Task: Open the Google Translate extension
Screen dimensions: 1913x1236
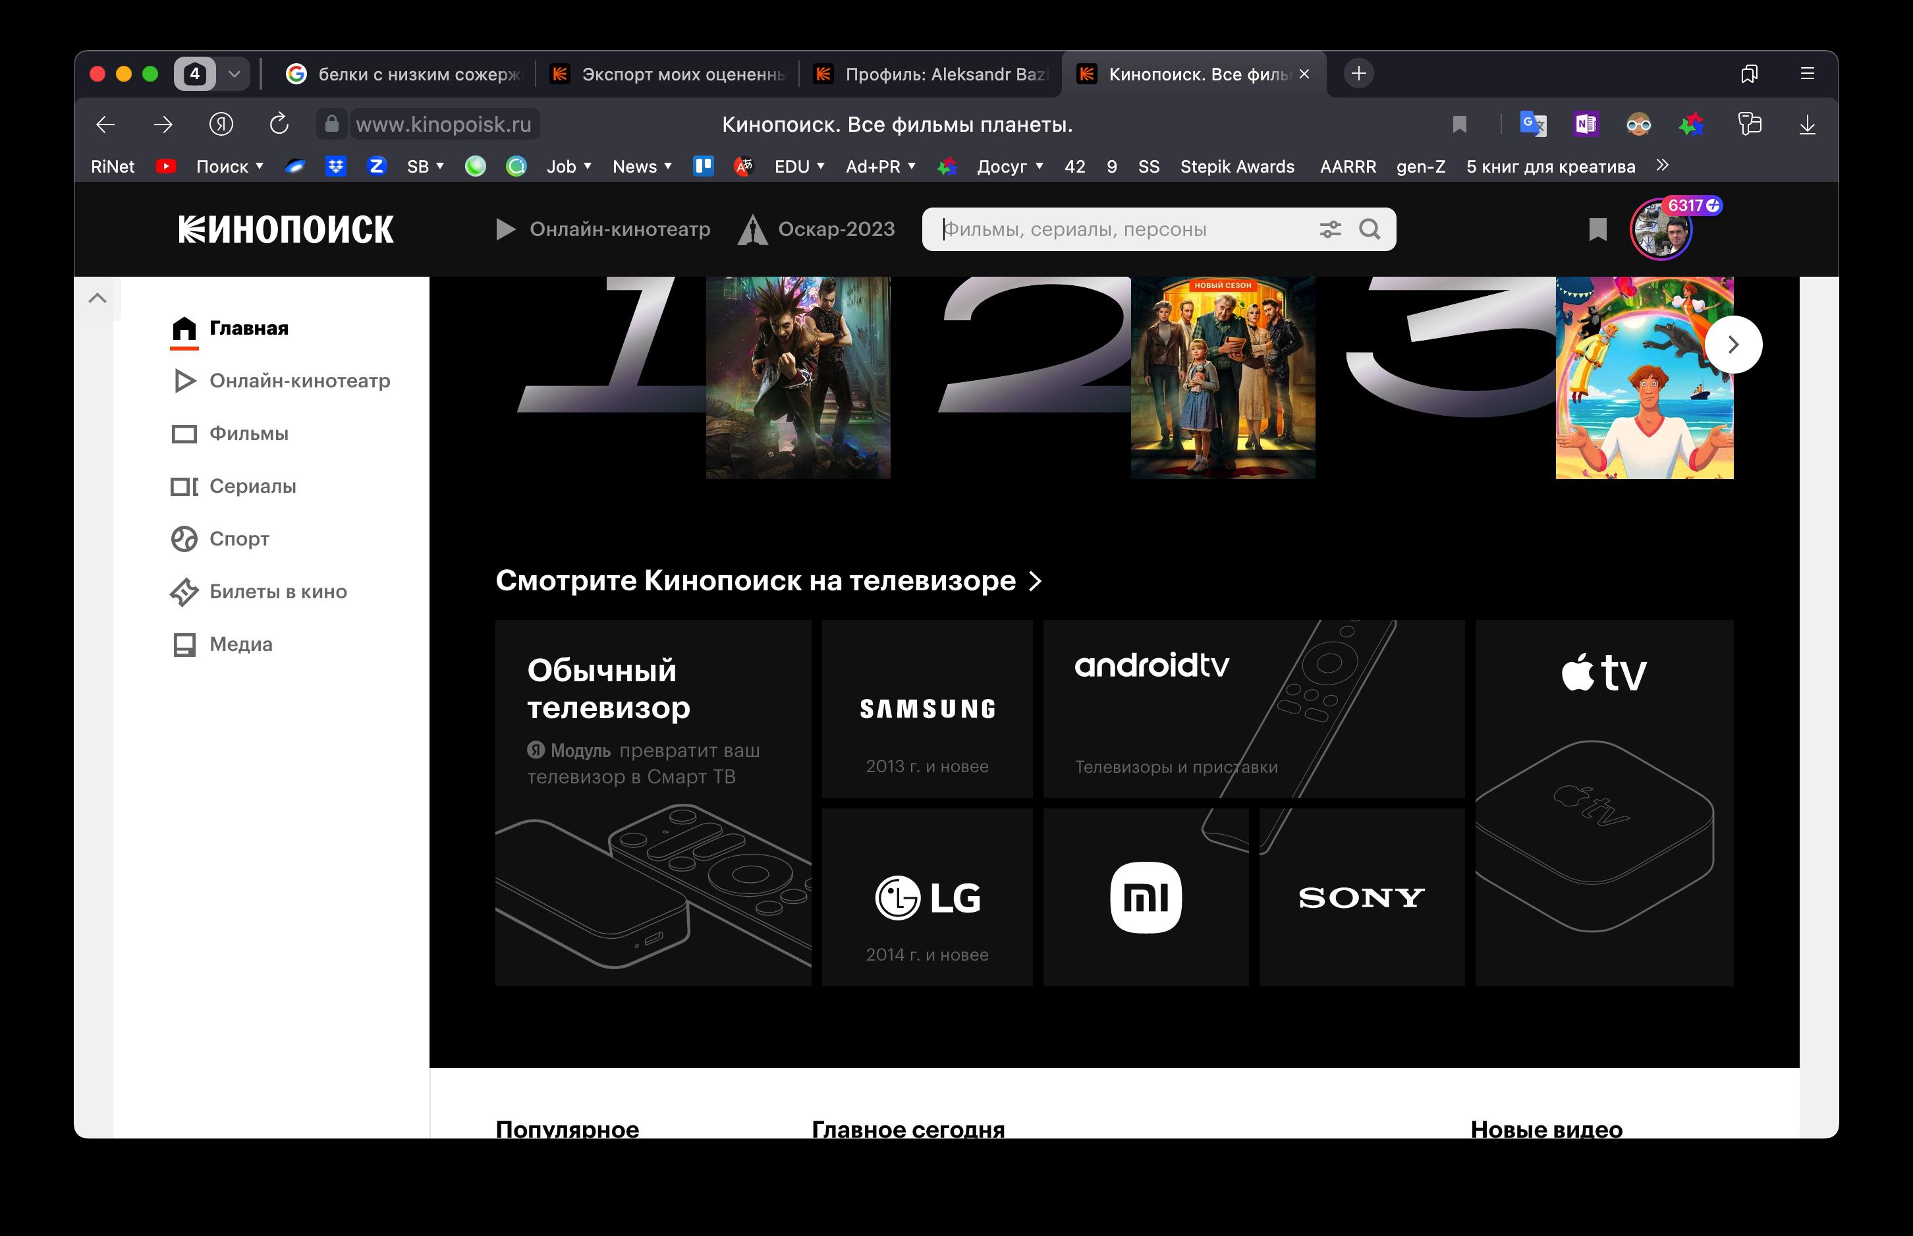Action: tap(1533, 125)
